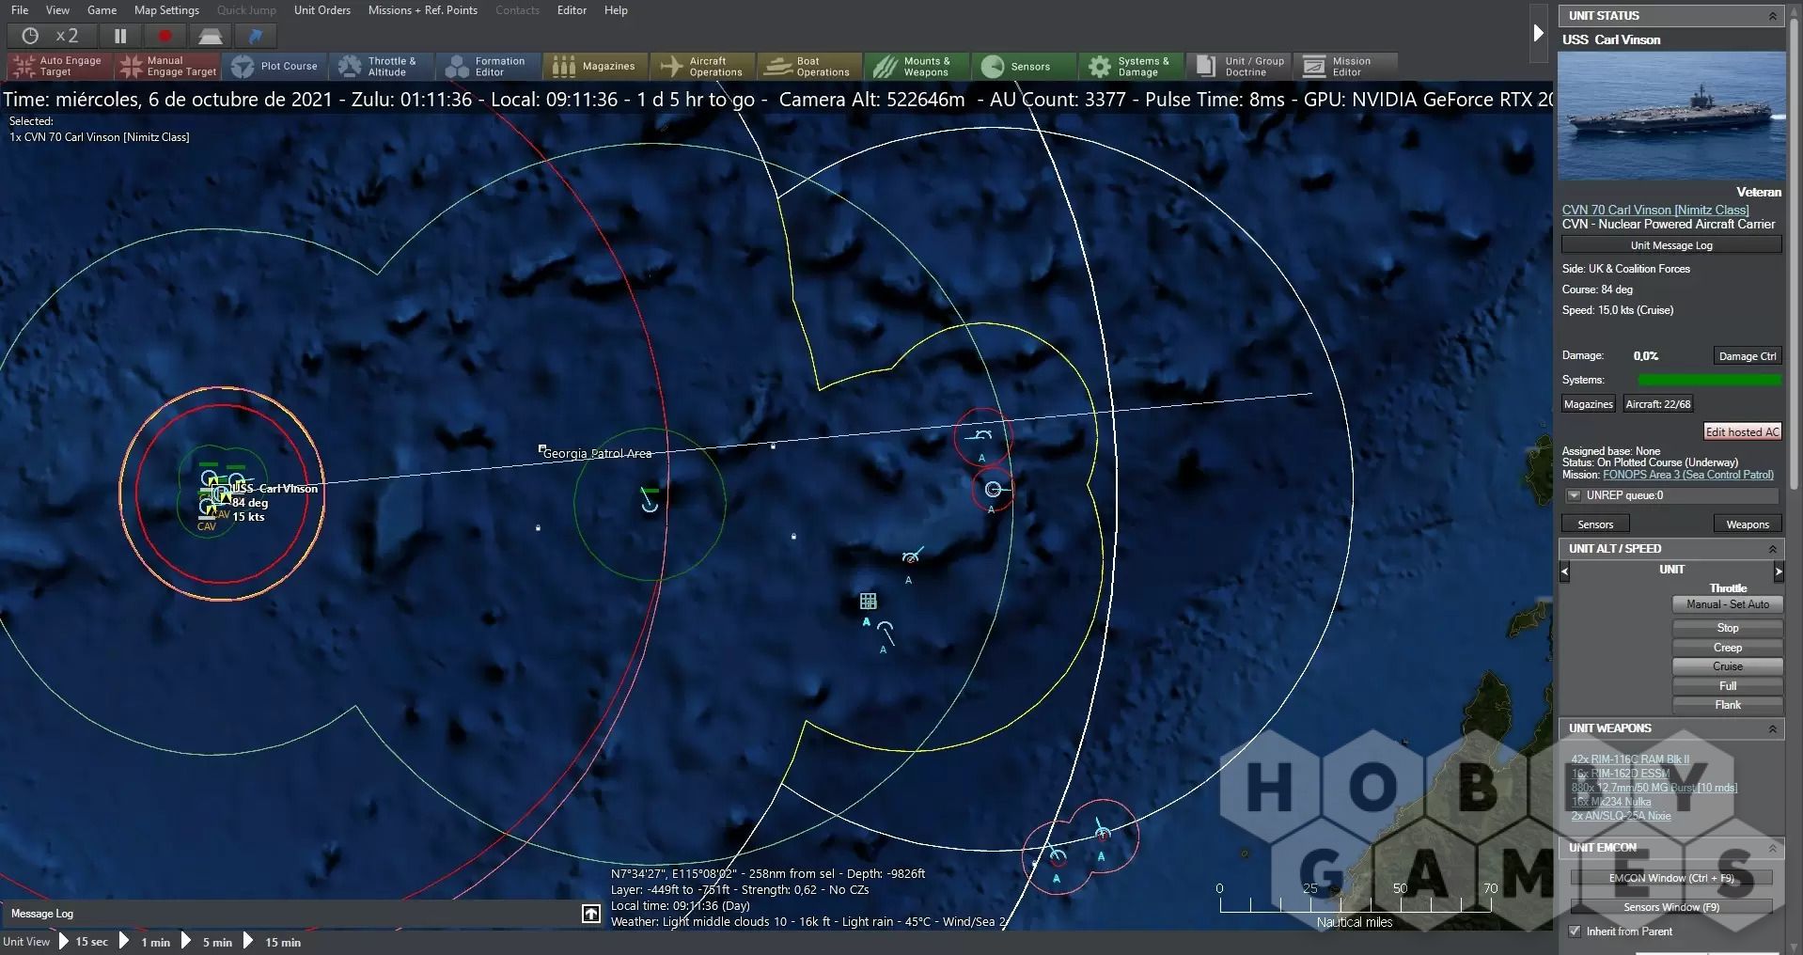
Task: Open the File menu
Action: click(20, 10)
